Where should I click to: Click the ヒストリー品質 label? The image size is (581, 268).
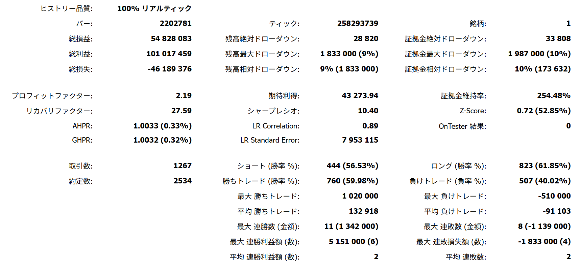[67, 9]
